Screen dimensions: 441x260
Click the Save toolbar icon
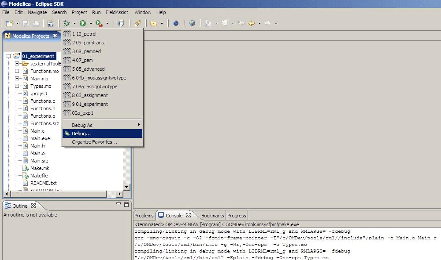tap(26, 23)
